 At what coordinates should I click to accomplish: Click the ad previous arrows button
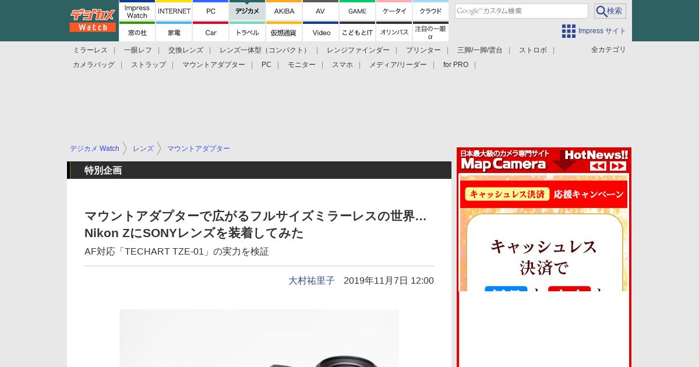[598, 166]
